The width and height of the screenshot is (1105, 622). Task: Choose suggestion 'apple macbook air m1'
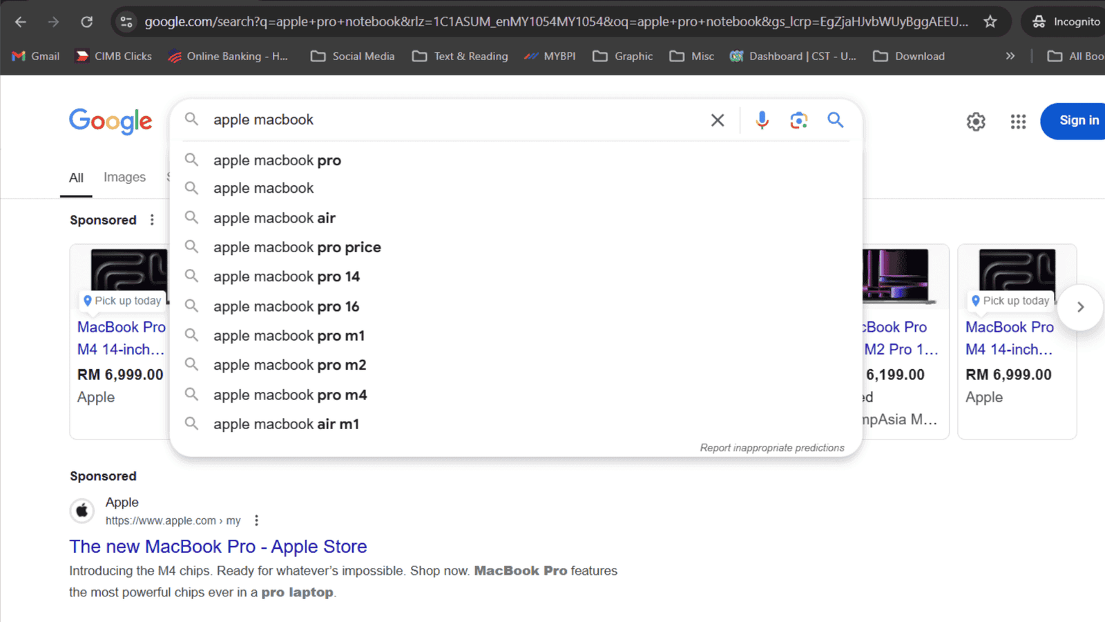[x=515, y=424]
